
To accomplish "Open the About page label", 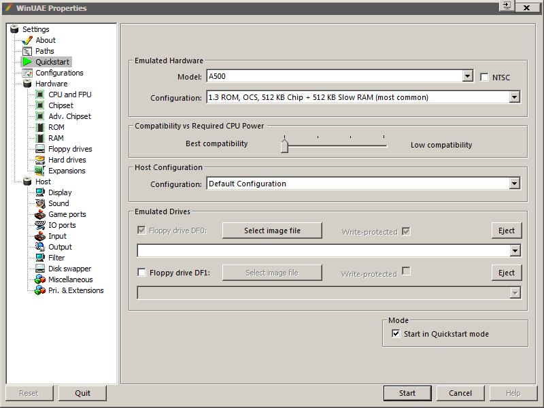I will (x=46, y=40).
